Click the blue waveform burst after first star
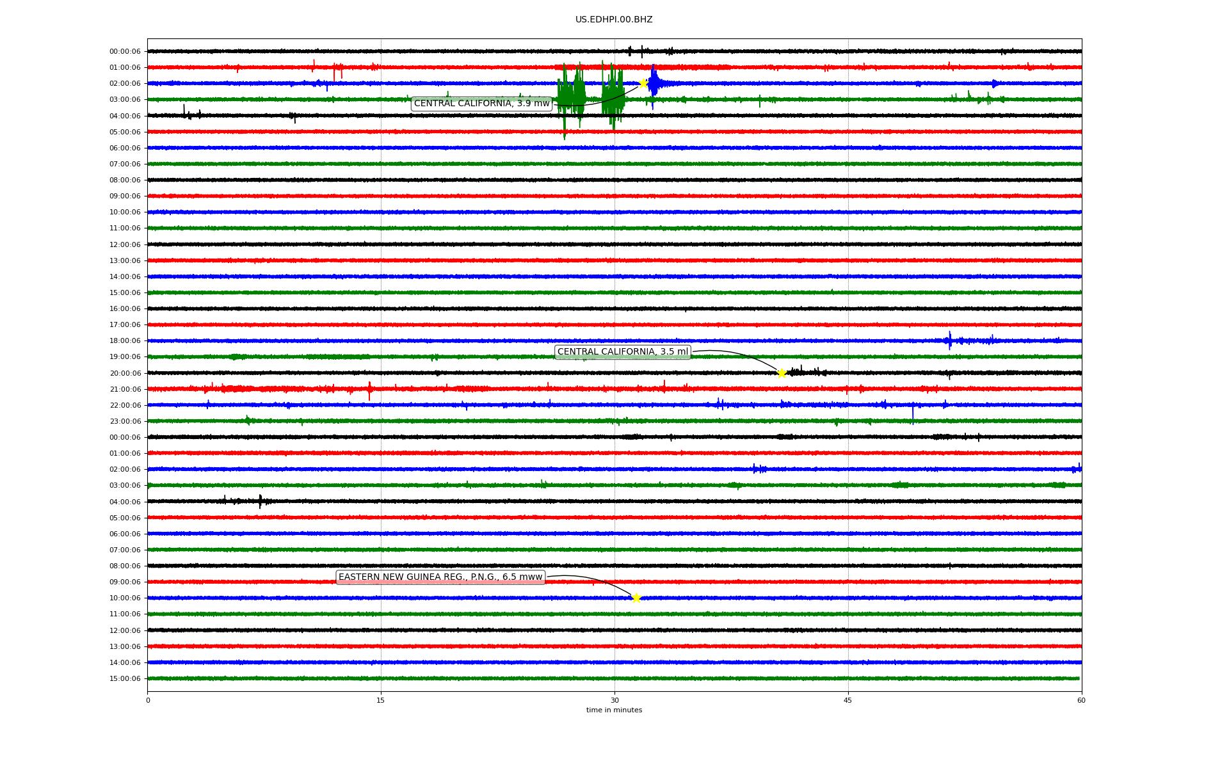This screenshot has width=1229, height=768. 654,84
